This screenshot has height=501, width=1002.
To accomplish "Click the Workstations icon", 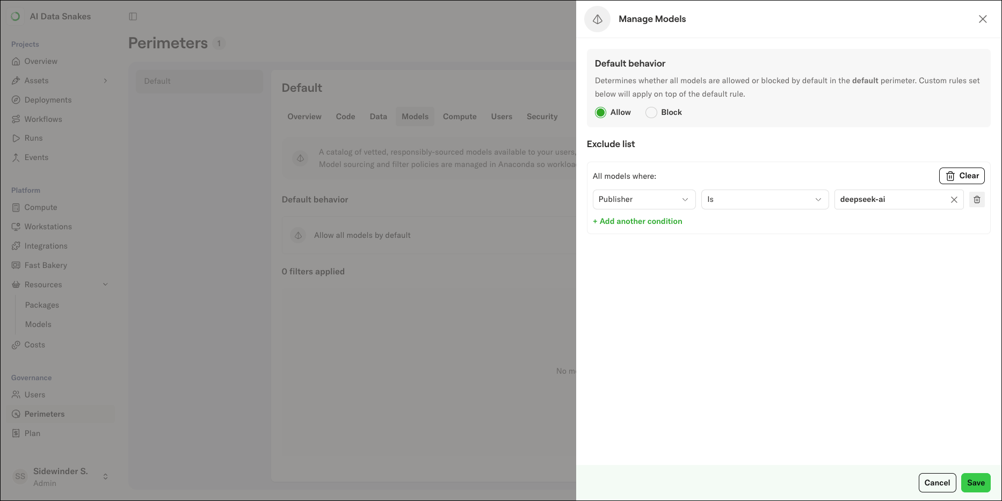I will (x=16, y=227).
